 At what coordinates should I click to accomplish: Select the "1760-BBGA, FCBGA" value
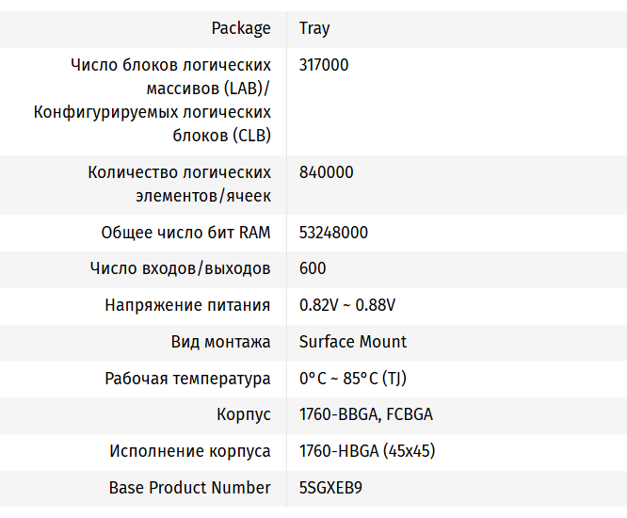[366, 414]
